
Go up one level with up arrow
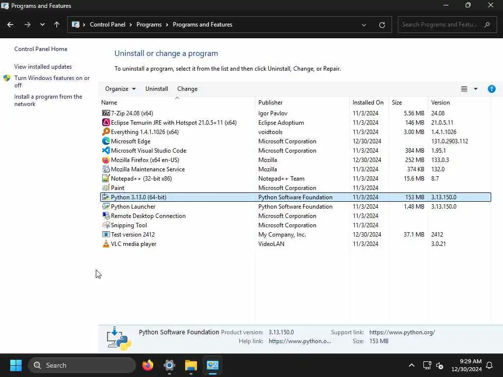click(x=57, y=25)
